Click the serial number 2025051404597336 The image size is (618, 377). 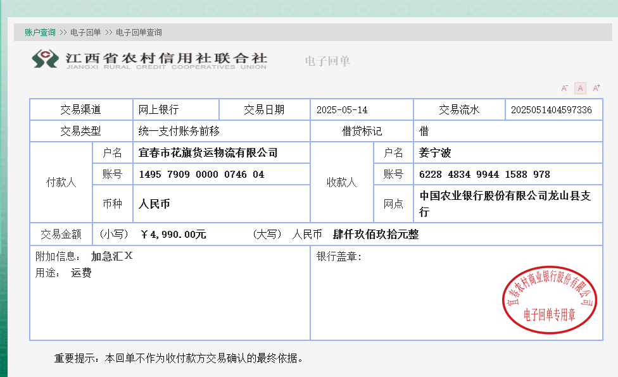click(551, 110)
